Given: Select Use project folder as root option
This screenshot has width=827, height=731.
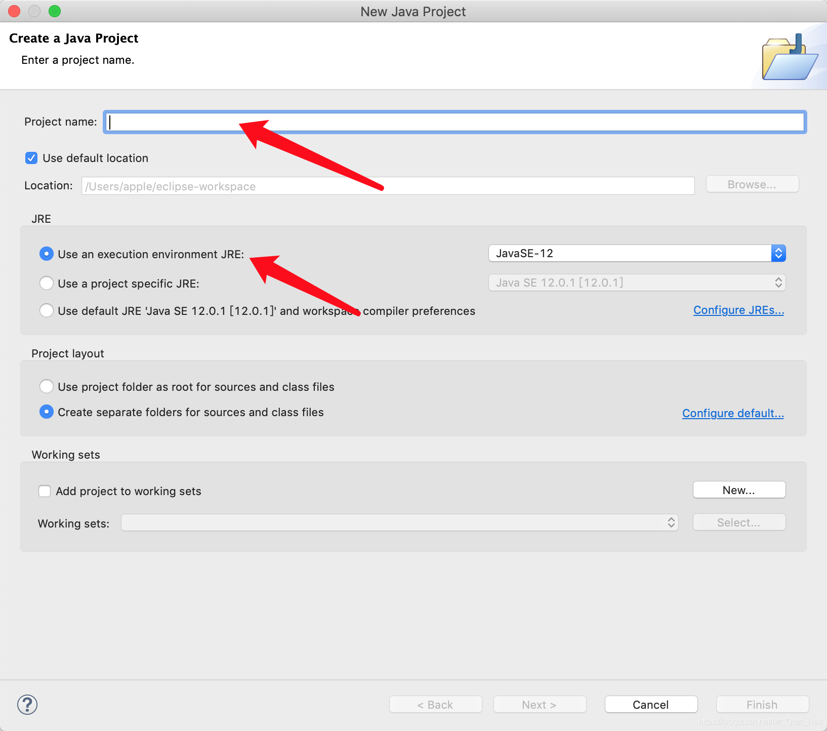Looking at the screenshot, I should [47, 386].
